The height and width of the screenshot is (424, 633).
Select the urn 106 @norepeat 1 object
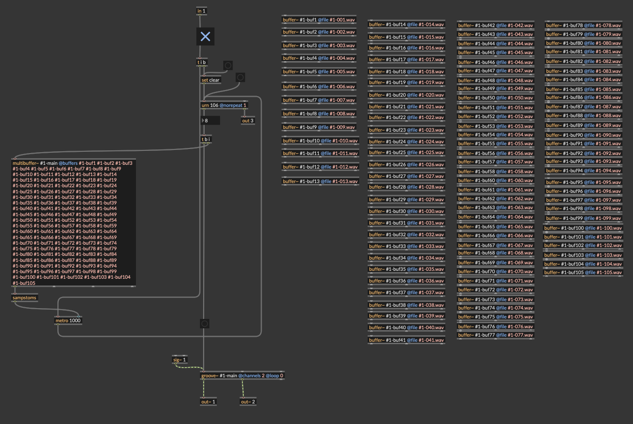coord(224,106)
